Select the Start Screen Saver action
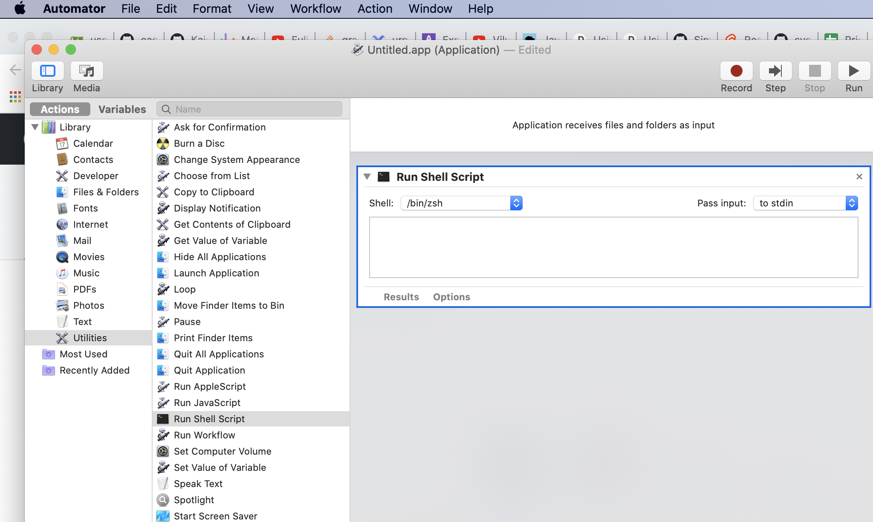Image resolution: width=873 pixels, height=522 pixels. coord(215,516)
